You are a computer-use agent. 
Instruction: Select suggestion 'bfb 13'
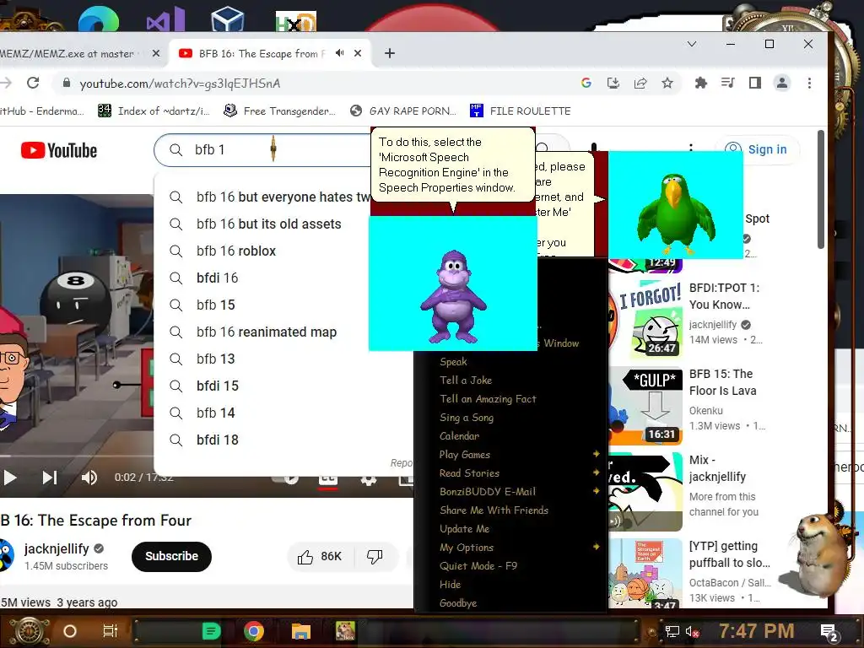(215, 359)
